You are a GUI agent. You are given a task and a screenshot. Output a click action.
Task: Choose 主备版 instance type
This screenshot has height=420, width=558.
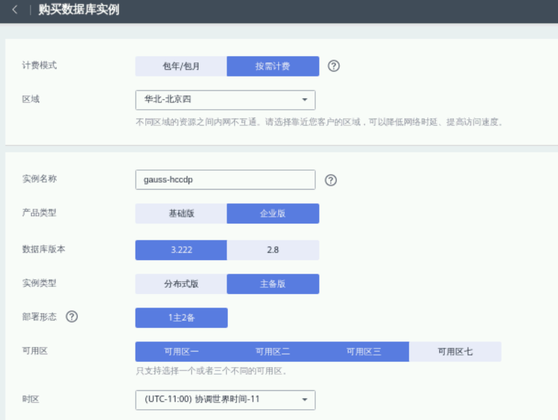[x=273, y=284]
